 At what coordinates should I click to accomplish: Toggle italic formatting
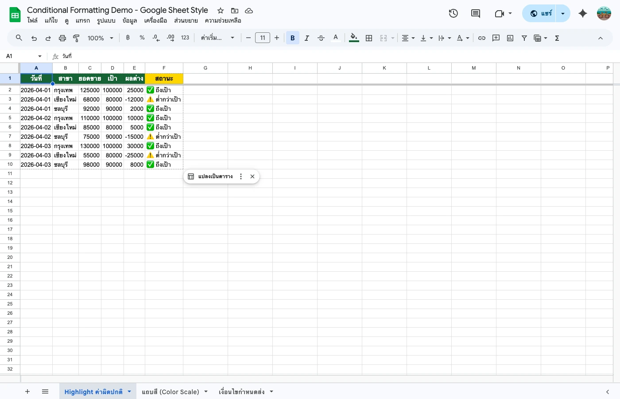coord(307,38)
